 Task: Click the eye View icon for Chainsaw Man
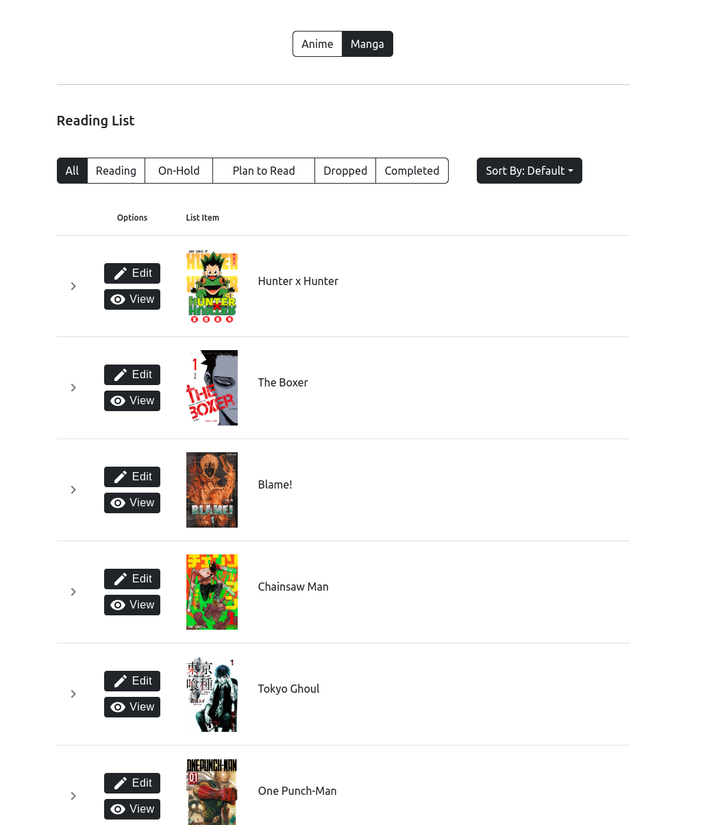tap(118, 605)
